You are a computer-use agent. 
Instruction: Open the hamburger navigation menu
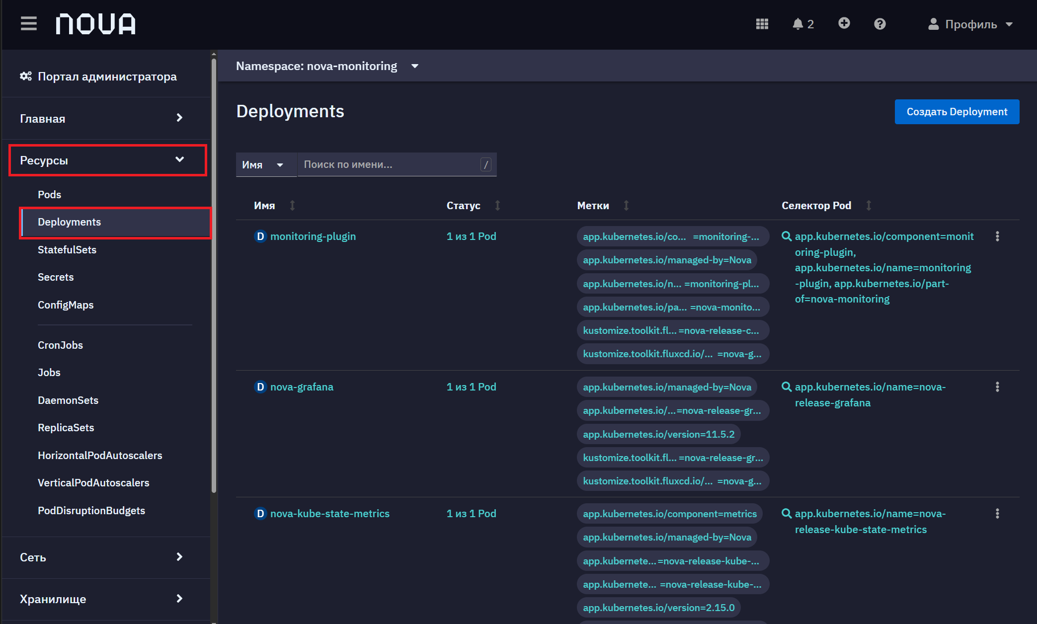pos(29,23)
